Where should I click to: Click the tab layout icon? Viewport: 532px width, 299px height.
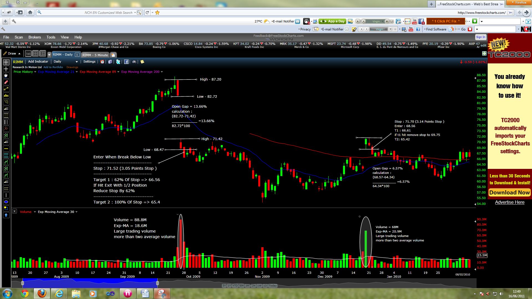tap(28, 54)
